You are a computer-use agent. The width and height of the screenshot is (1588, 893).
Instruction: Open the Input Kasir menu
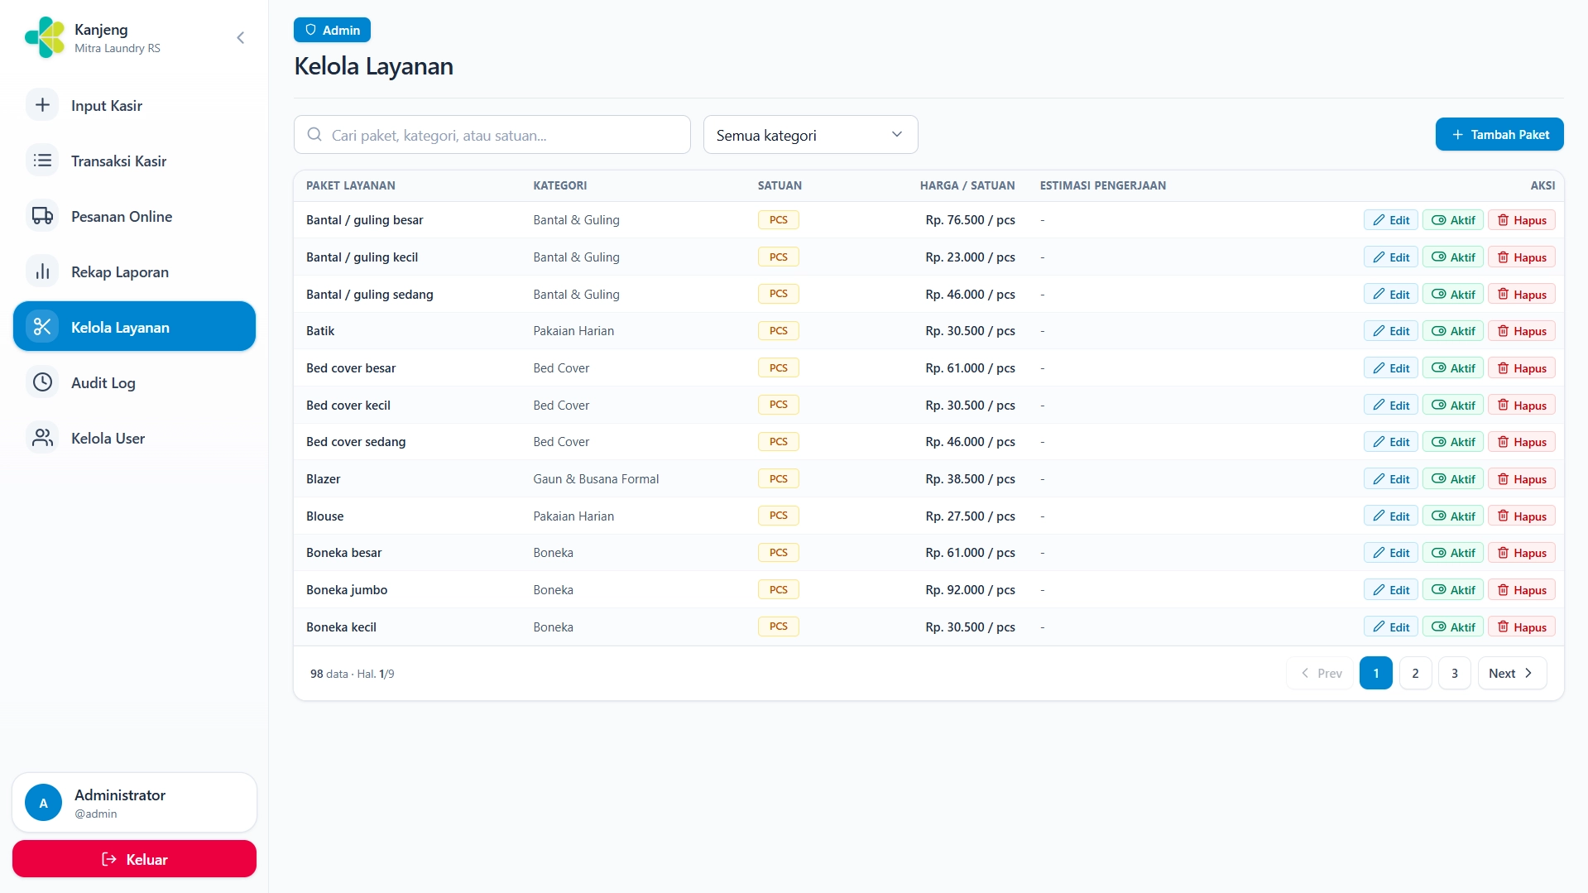point(134,105)
